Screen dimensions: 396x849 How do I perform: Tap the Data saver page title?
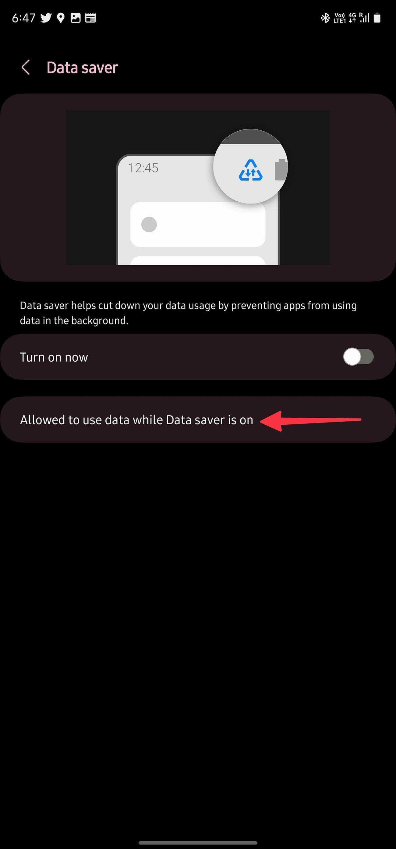(x=82, y=68)
